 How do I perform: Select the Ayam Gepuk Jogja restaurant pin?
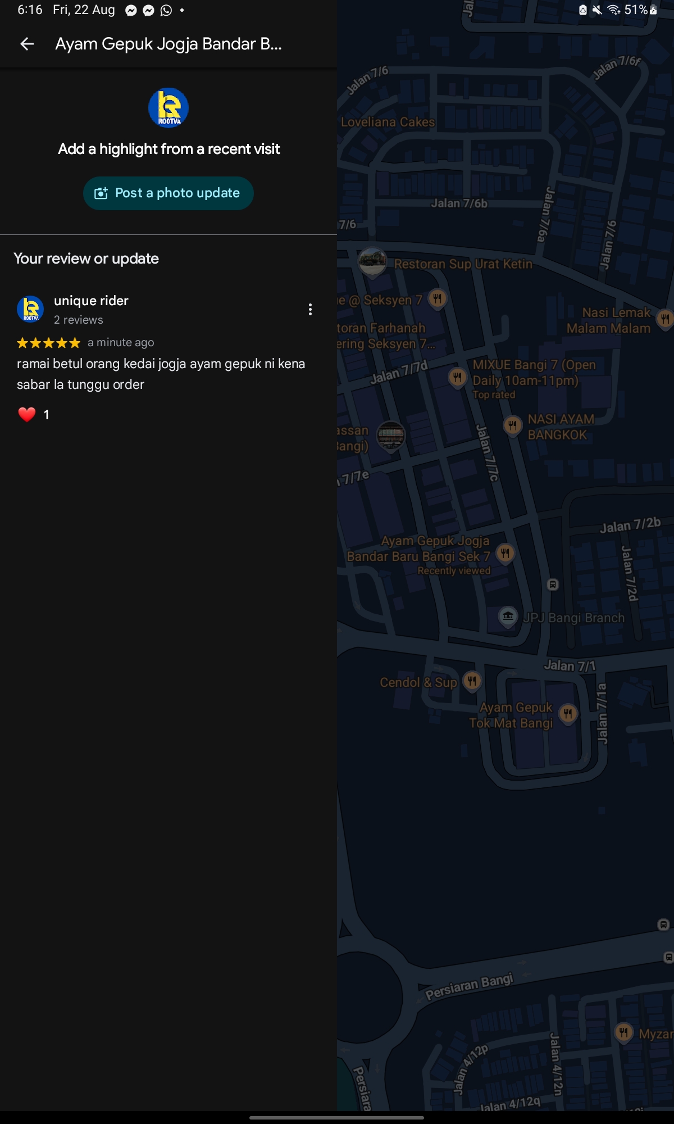point(505,554)
